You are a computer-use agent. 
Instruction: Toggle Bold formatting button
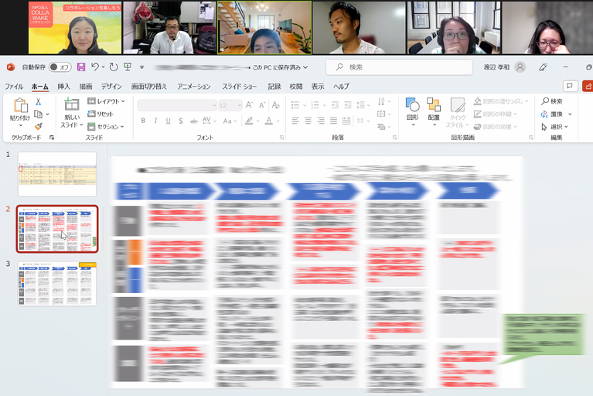pyautogui.click(x=144, y=121)
